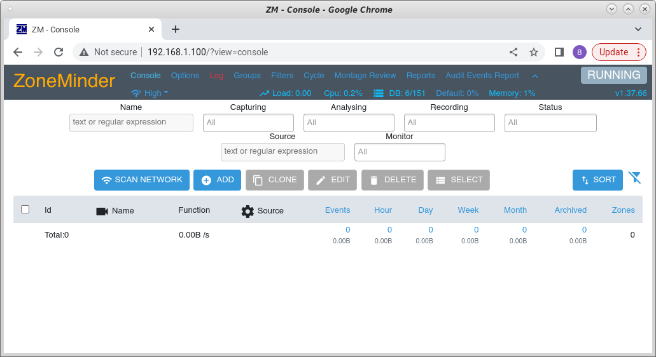The image size is (656, 357).
Task: Tick the select-all monitors checkbox
Action: pos(25,209)
